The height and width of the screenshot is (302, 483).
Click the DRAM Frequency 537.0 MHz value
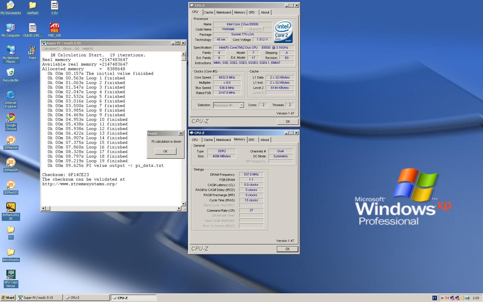click(x=251, y=174)
